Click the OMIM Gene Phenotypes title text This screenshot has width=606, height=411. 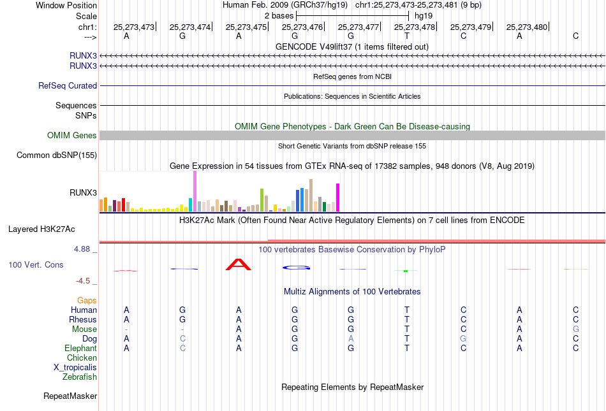(x=352, y=126)
